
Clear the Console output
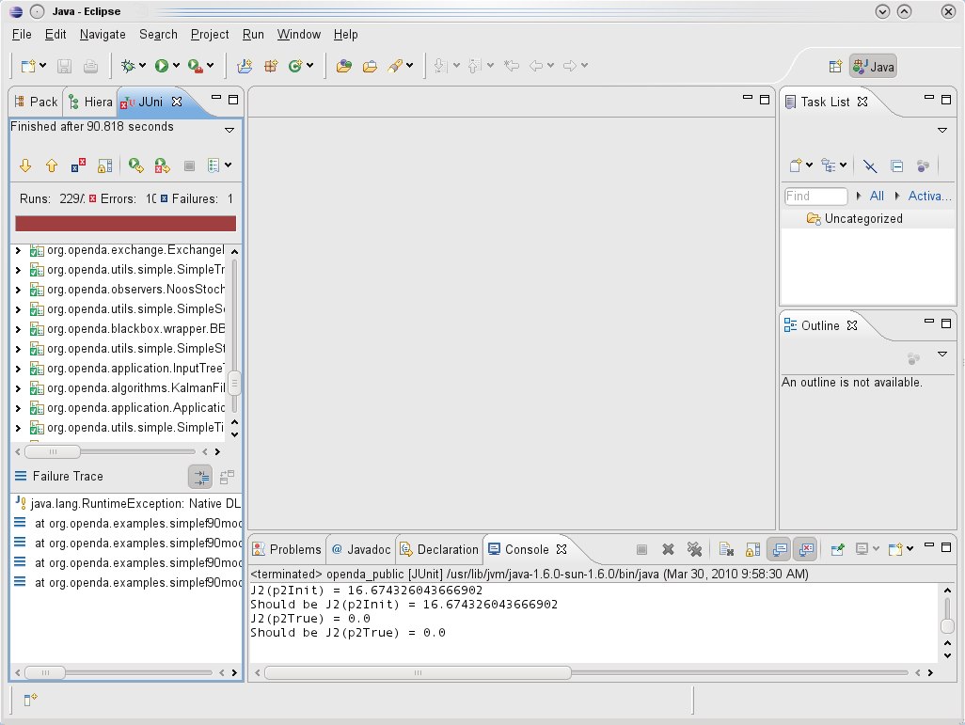coord(726,548)
